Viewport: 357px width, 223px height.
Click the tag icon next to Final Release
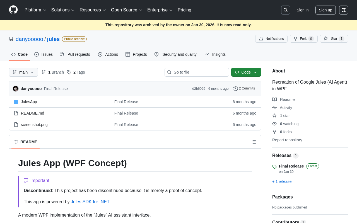pos(274,167)
